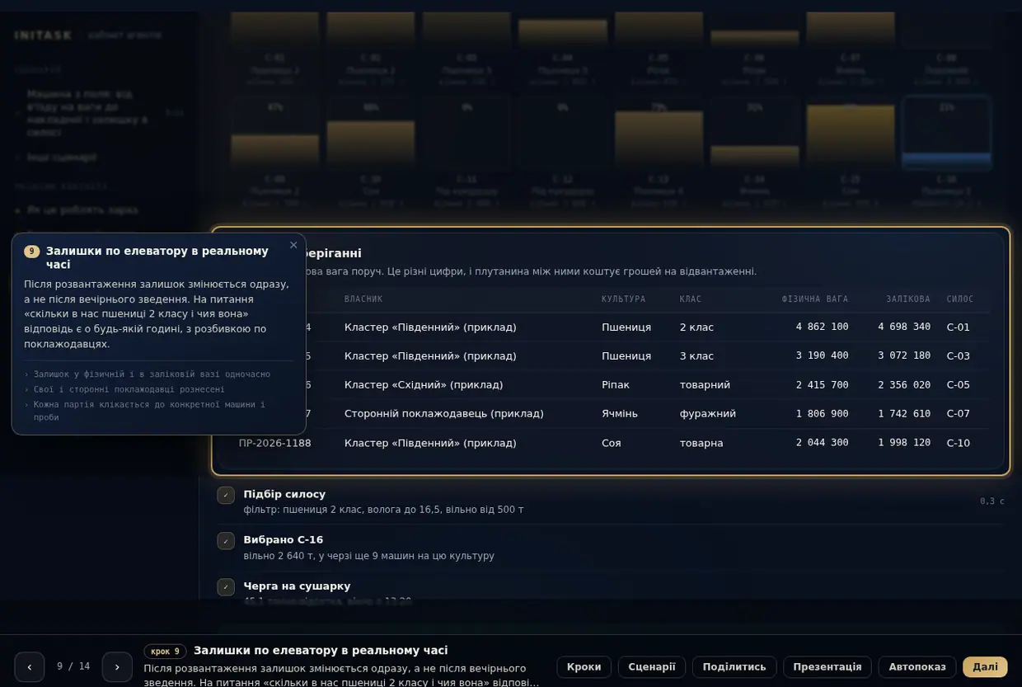Click the '0,3 с' duration label
The height and width of the screenshot is (687, 1022).
pos(992,501)
